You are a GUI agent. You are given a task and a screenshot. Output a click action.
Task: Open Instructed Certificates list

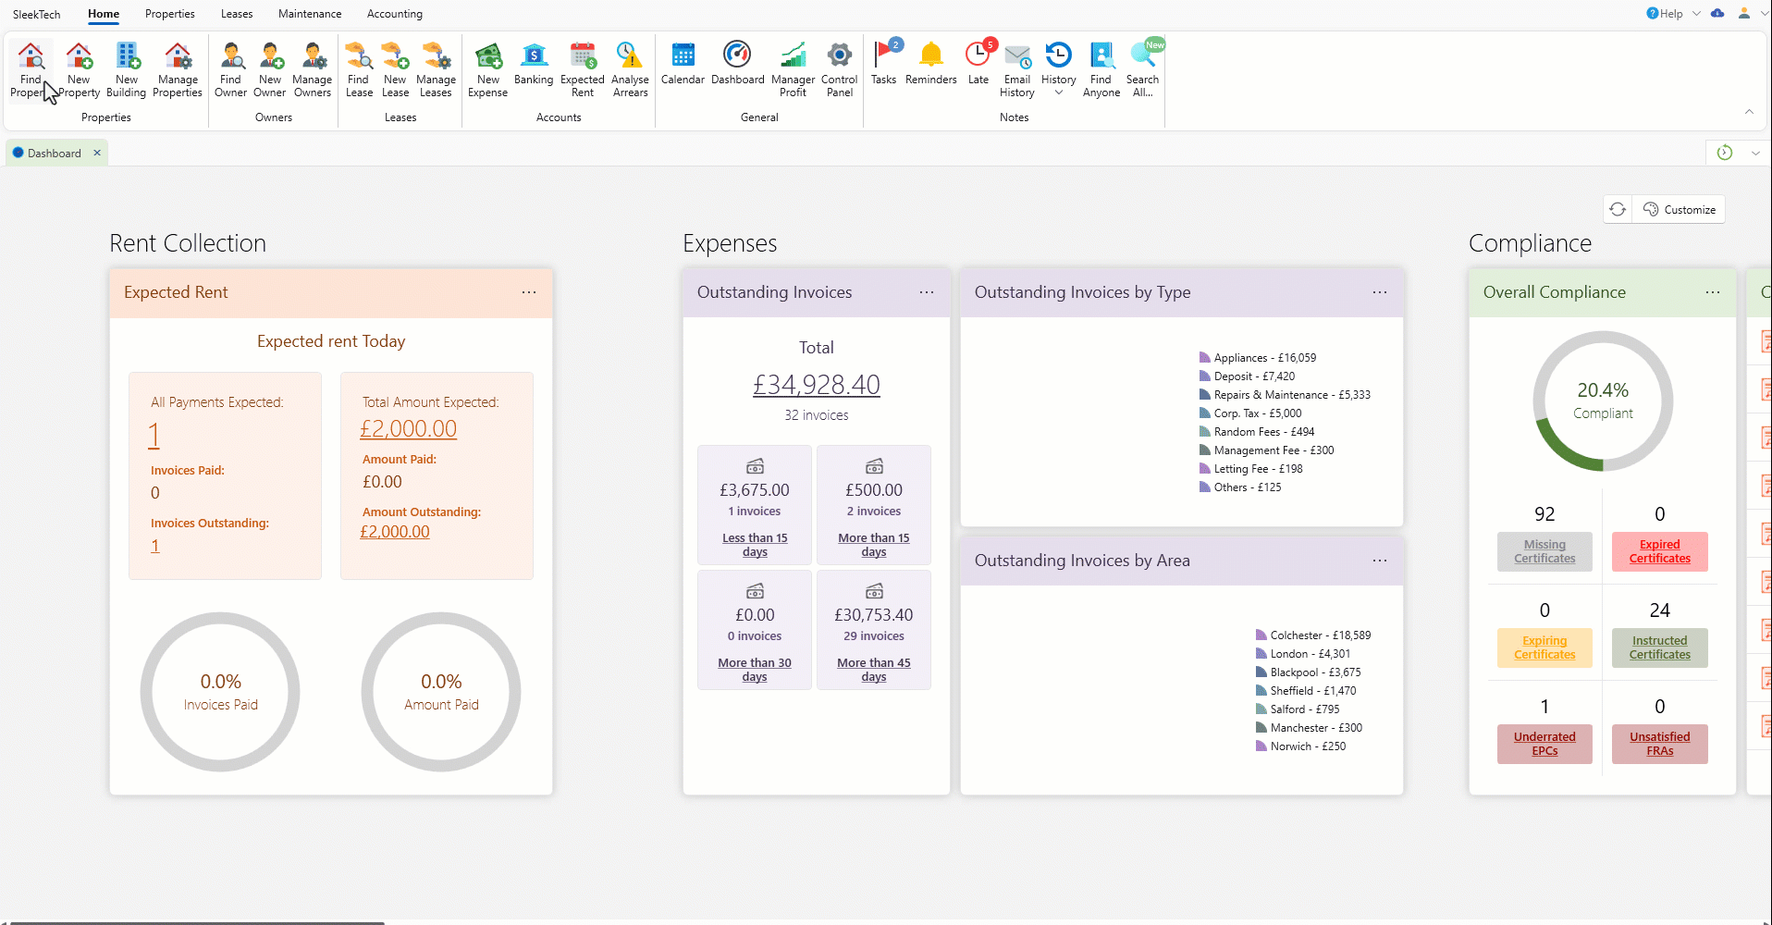[x=1660, y=647]
